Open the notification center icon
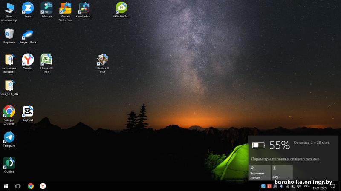341x191 pixels. click(x=333, y=186)
